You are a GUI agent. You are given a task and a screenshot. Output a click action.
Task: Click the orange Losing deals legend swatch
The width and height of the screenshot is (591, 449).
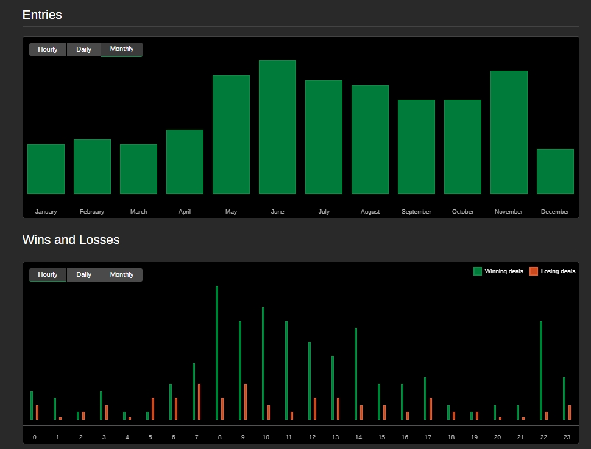tap(534, 271)
